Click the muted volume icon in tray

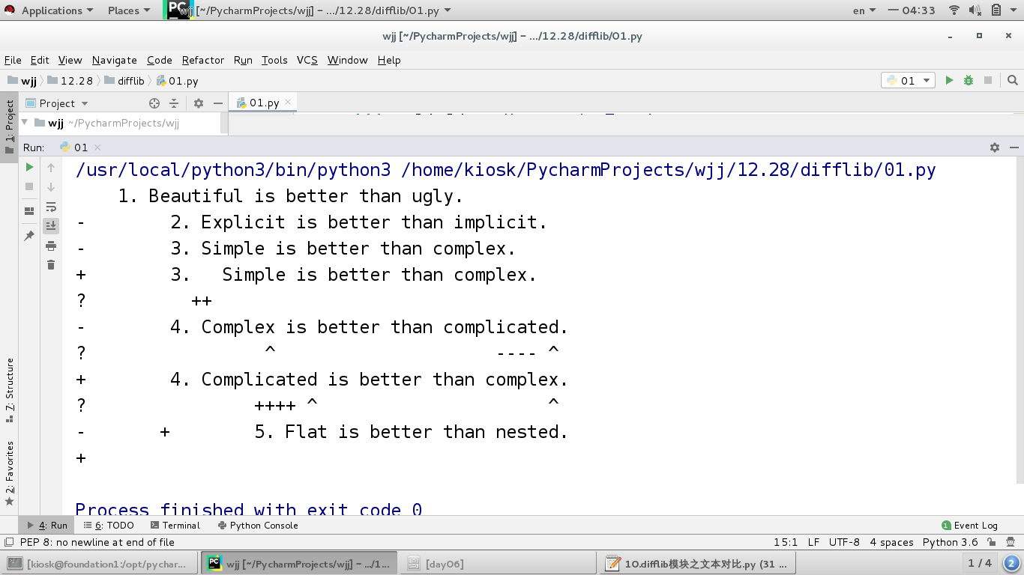pyautogui.click(x=975, y=10)
